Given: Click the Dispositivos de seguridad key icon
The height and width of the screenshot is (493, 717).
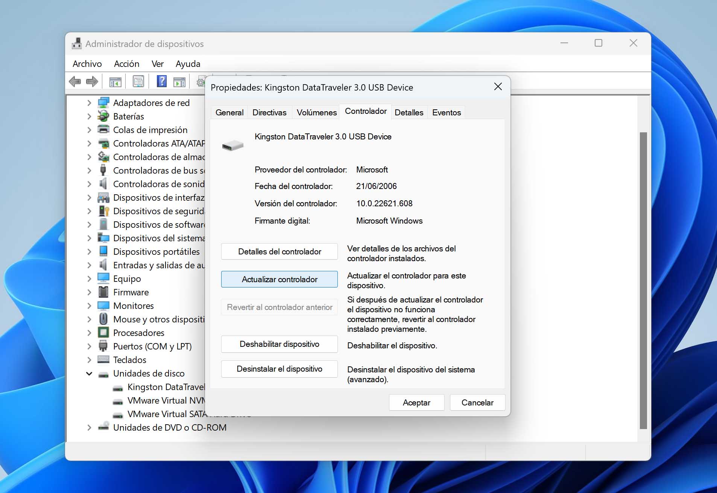Looking at the screenshot, I should (x=103, y=211).
